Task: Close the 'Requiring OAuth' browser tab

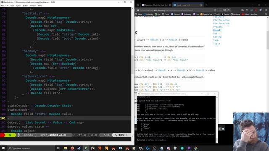Action: pyautogui.click(x=170, y=5)
